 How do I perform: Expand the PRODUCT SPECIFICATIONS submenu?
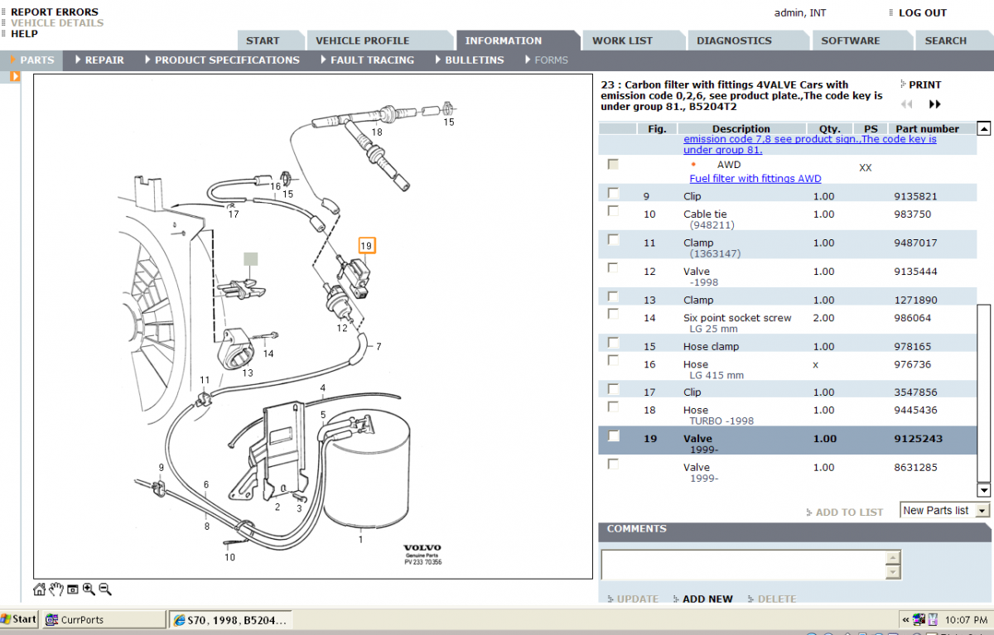(x=222, y=60)
